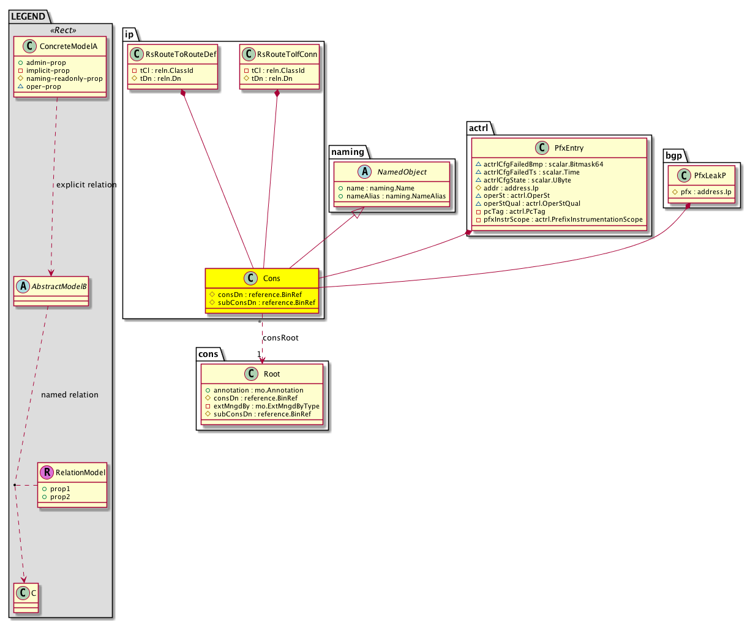Click the nameAlias property in NamedObject
753x624 pixels.
(392, 196)
